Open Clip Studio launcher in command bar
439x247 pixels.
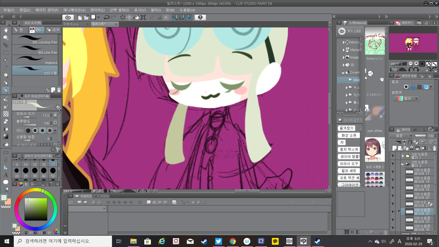[x=68, y=18]
